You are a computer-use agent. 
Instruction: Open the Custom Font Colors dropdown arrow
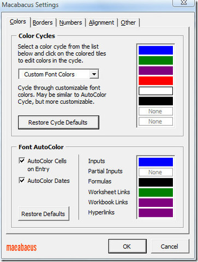coord(94,74)
